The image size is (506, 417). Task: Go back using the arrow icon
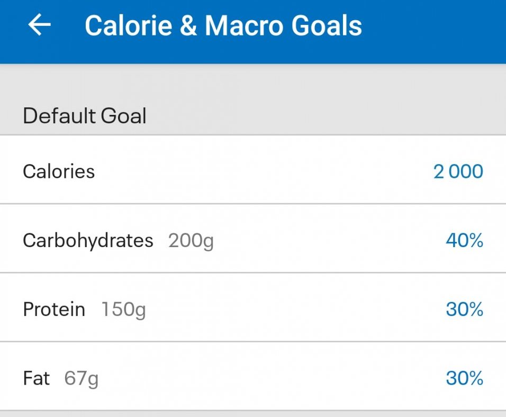click(x=40, y=25)
